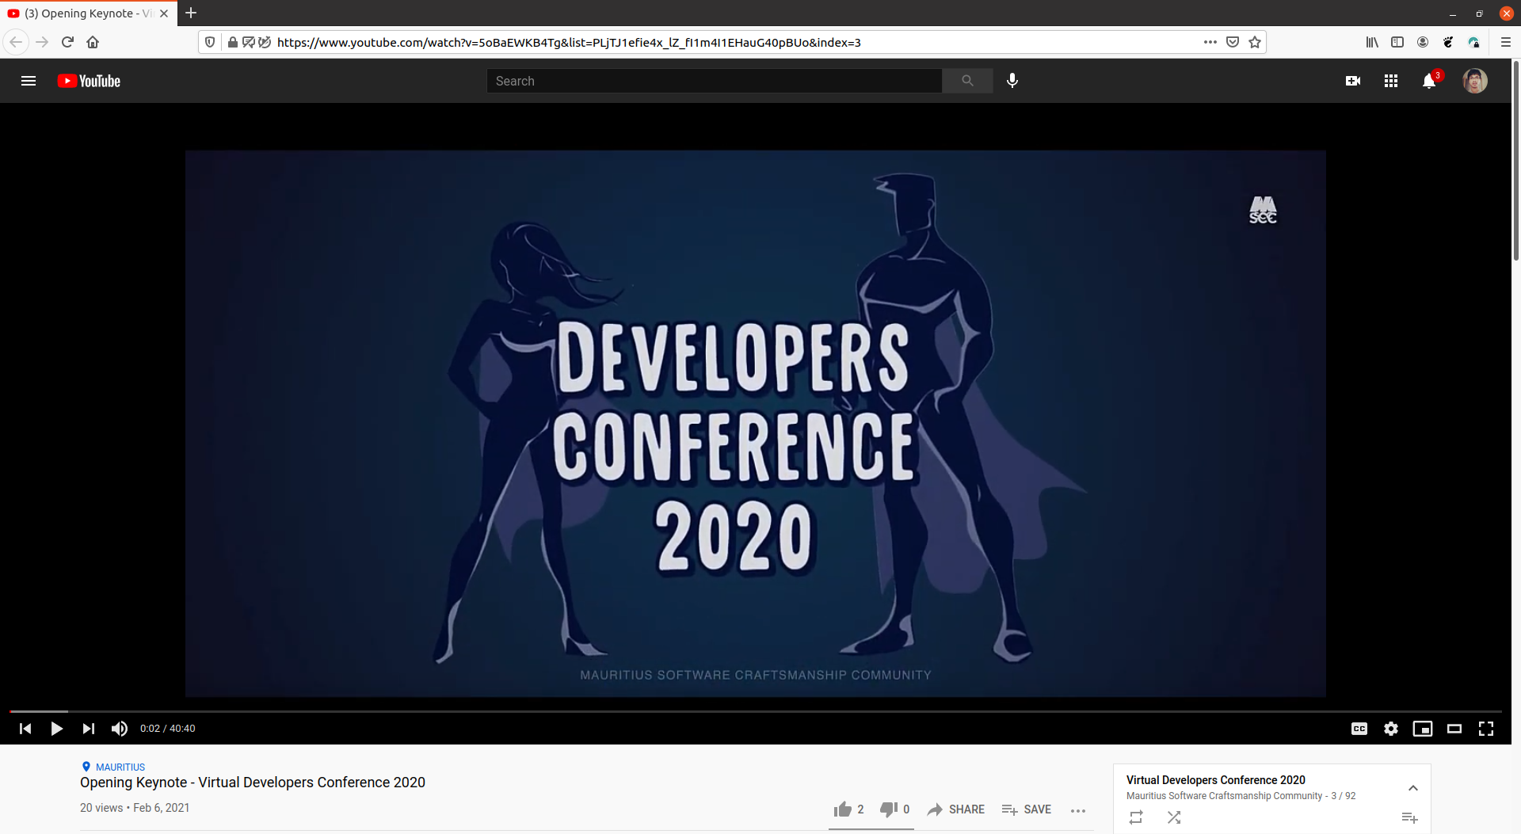Open the Create video menu
The width and height of the screenshot is (1521, 834).
[x=1353, y=80]
